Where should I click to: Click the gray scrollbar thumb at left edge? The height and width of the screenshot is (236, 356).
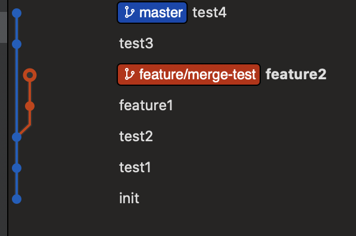[4, 27]
